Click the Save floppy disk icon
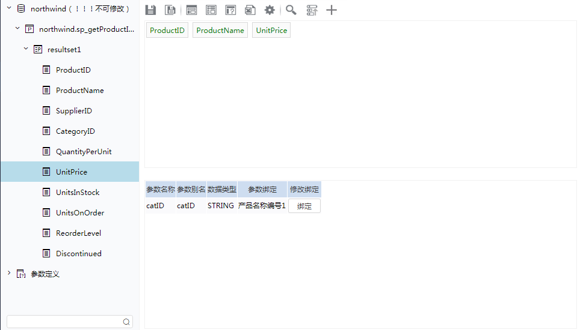 pyautogui.click(x=150, y=10)
